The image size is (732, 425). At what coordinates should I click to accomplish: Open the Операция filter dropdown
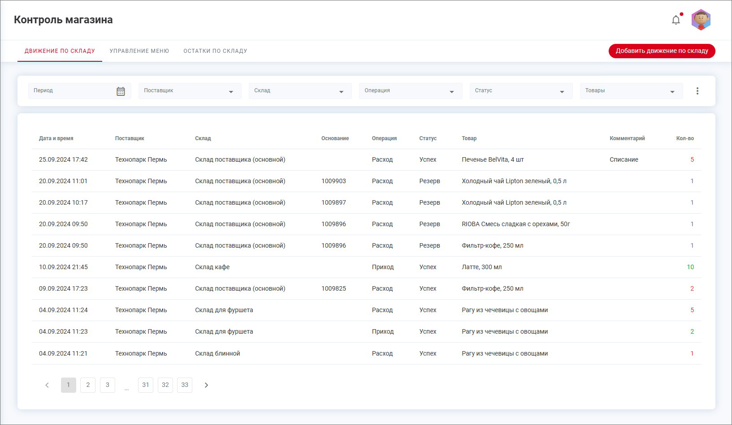coord(410,91)
